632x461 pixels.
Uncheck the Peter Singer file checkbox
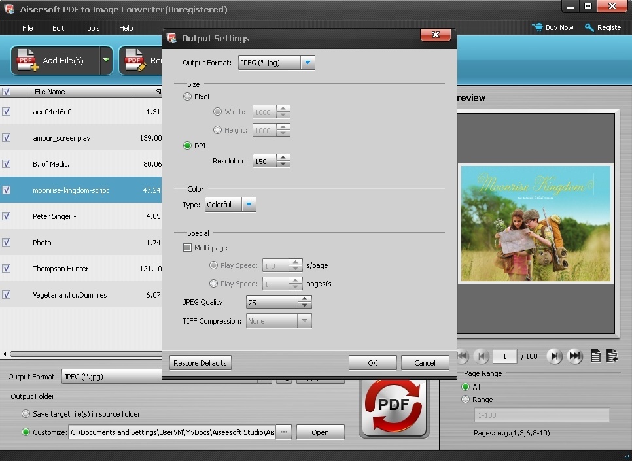[6, 216]
